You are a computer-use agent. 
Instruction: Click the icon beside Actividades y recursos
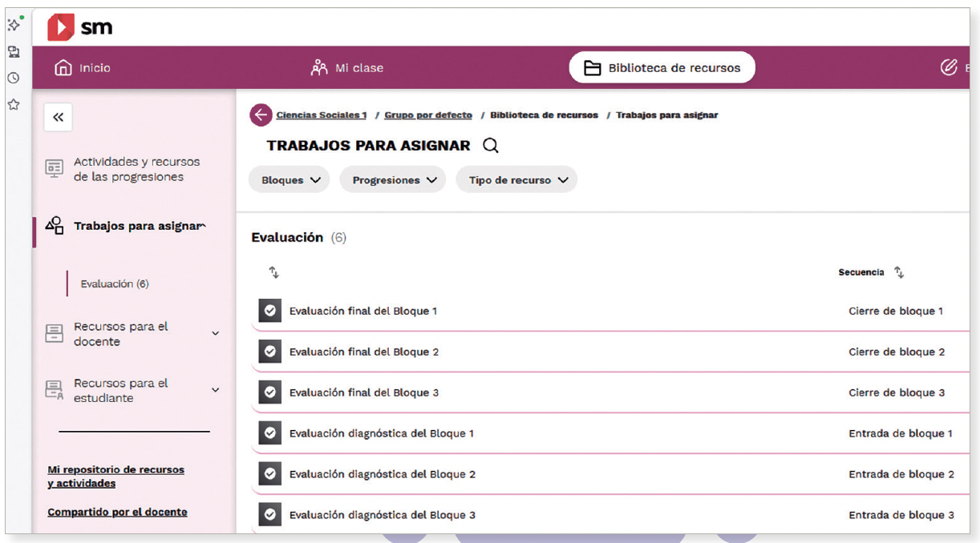click(x=54, y=169)
